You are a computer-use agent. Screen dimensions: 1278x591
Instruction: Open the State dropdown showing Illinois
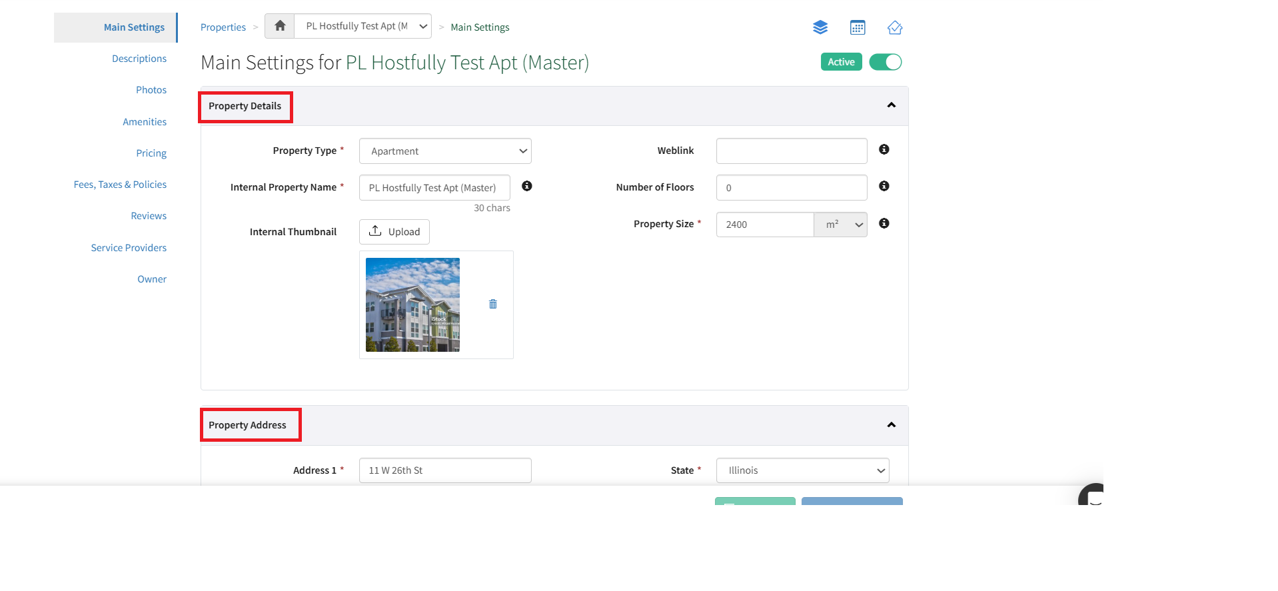click(802, 470)
